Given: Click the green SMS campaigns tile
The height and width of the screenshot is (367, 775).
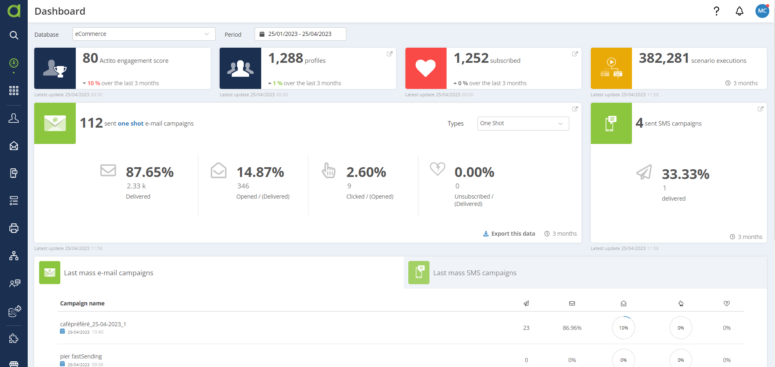Looking at the screenshot, I should [611, 123].
